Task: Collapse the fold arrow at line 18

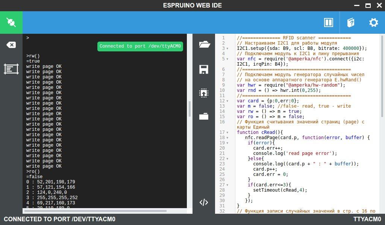Action: click(x=228, y=138)
